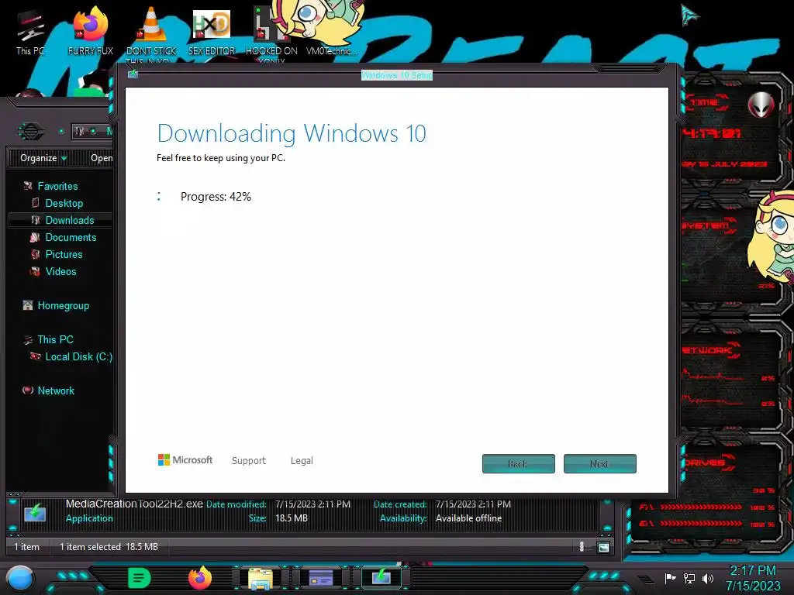Open the Organize dropdown in Explorer
Viewport: 794px width, 595px height.
(x=43, y=158)
